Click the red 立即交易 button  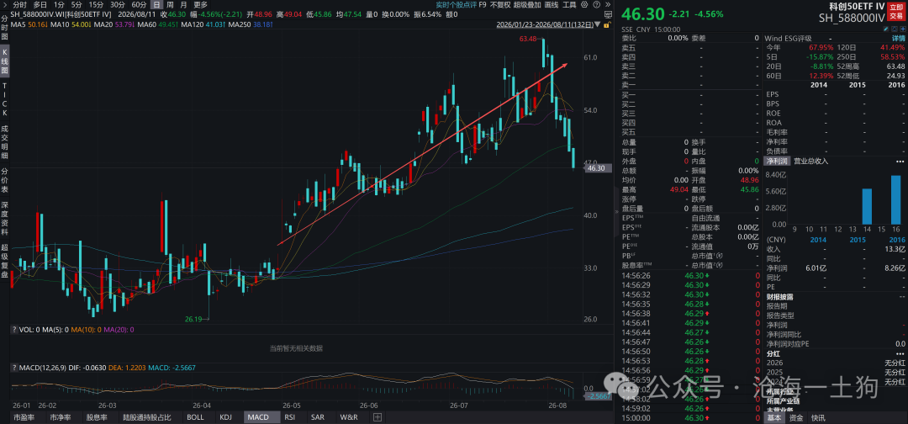click(896, 12)
